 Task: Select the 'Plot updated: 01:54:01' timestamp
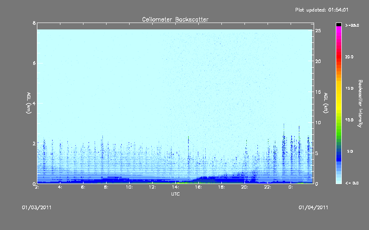(321, 10)
